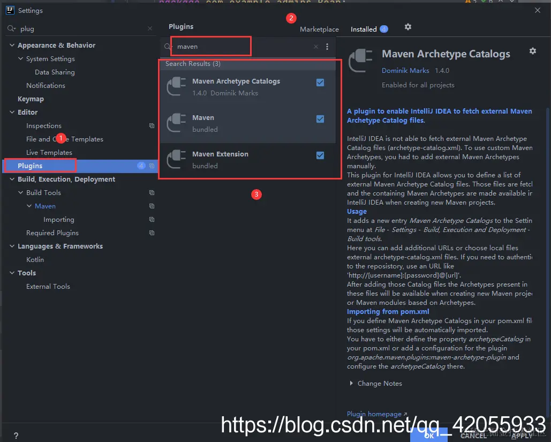The height and width of the screenshot is (442, 551).
Task: Click the Maven Archetype Catalogs list plug icon
Action: [x=176, y=86]
